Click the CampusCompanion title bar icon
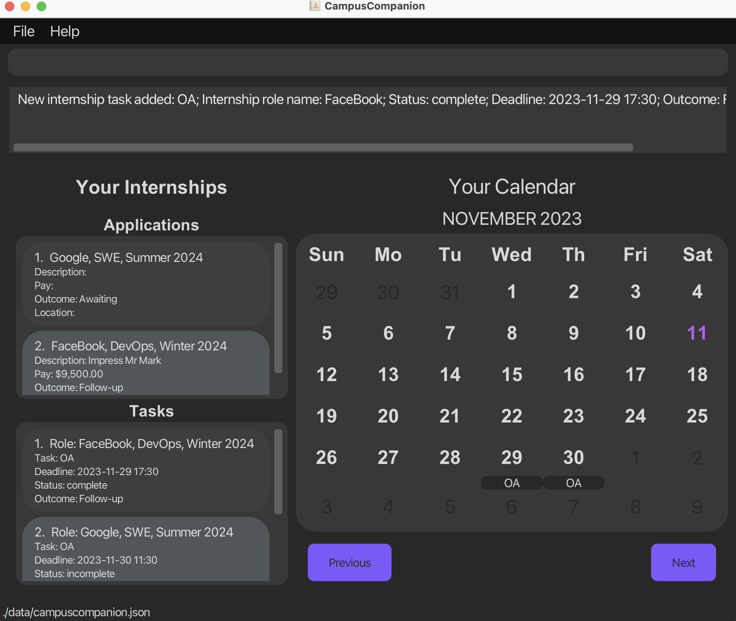The image size is (736, 621). coord(315,6)
